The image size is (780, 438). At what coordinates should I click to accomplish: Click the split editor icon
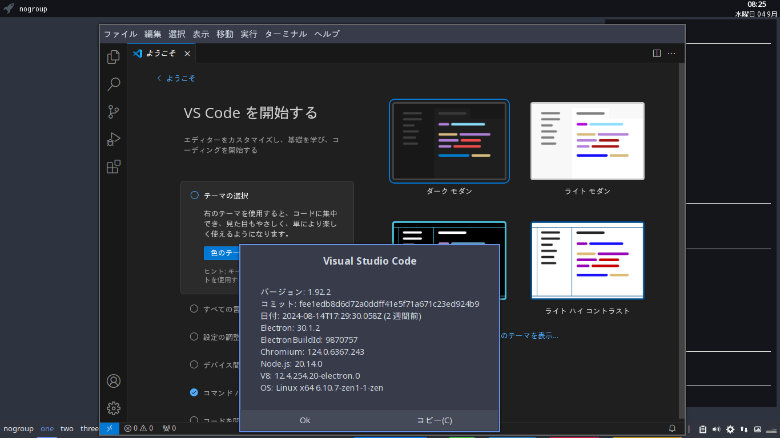(x=657, y=54)
